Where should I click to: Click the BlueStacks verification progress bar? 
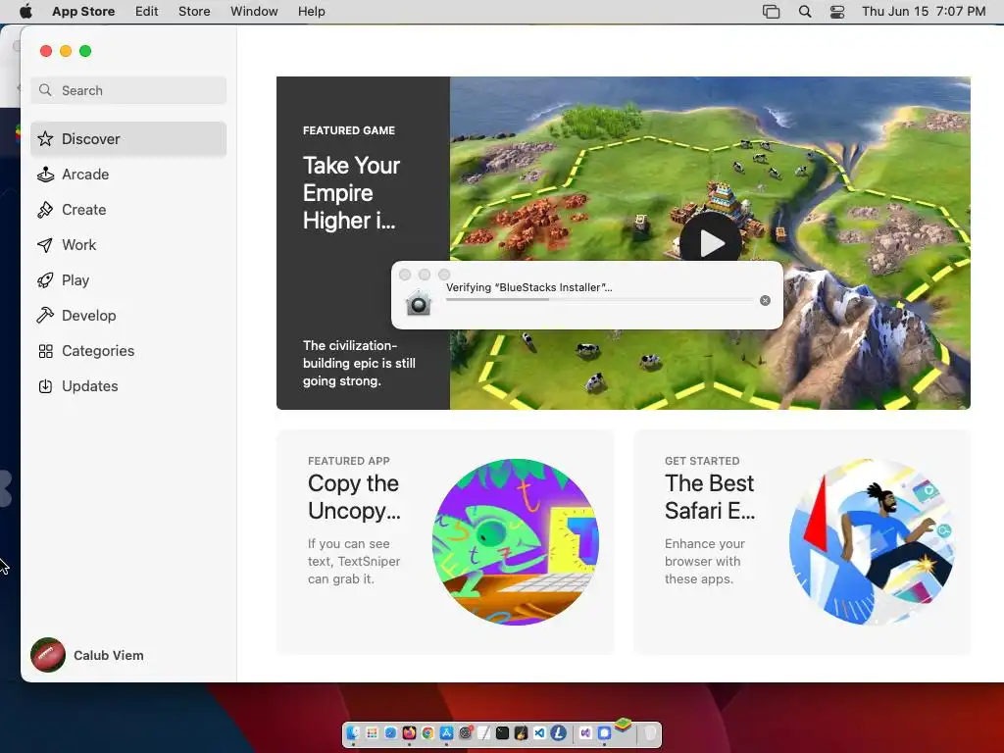click(x=600, y=300)
